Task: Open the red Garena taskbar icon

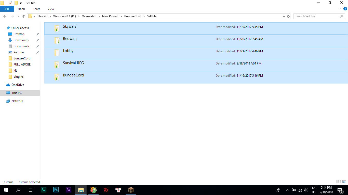Action: 106,190
